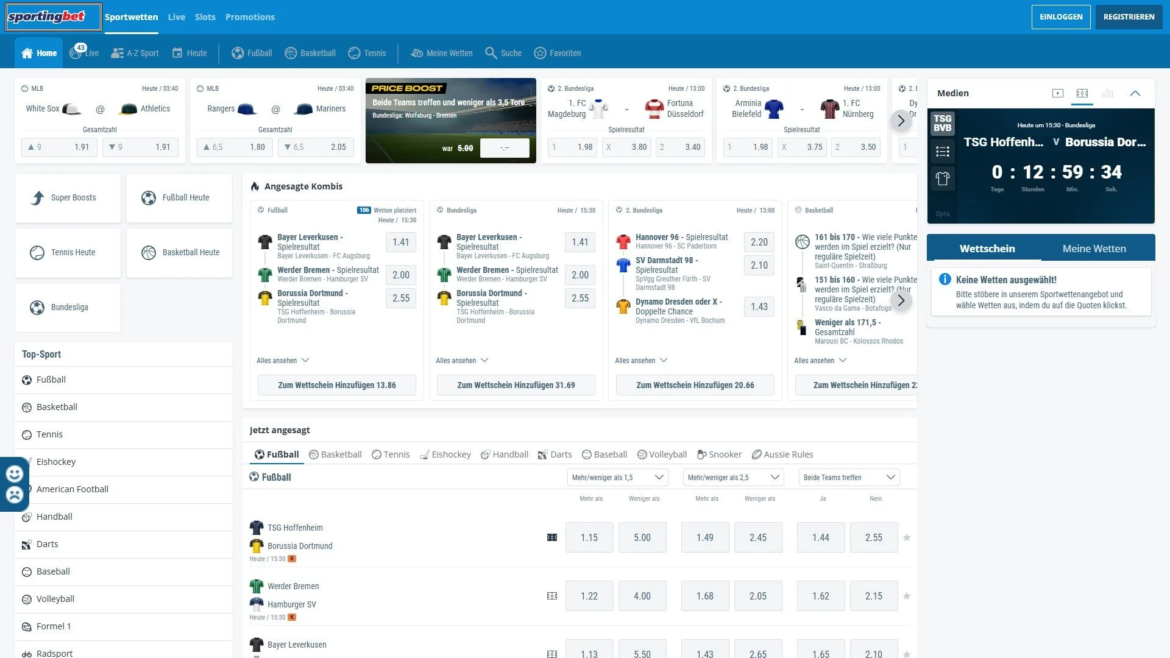
Task: Open Tennis from the navigation bar
Action: click(x=367, y=53)
